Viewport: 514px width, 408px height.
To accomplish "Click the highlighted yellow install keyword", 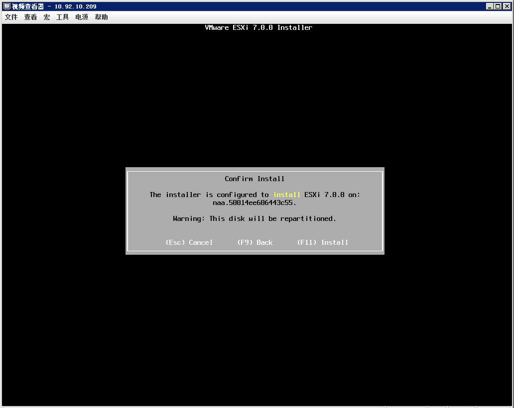I will pyautogui.click(x=287, y=195).
